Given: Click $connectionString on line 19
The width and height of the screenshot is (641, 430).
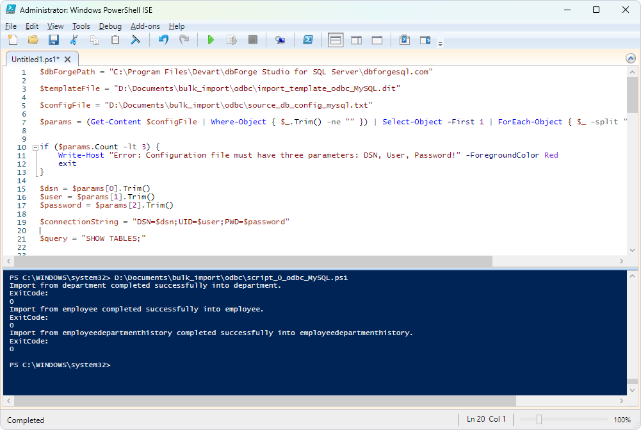Looking at the screenshot, I should point(79,222).
